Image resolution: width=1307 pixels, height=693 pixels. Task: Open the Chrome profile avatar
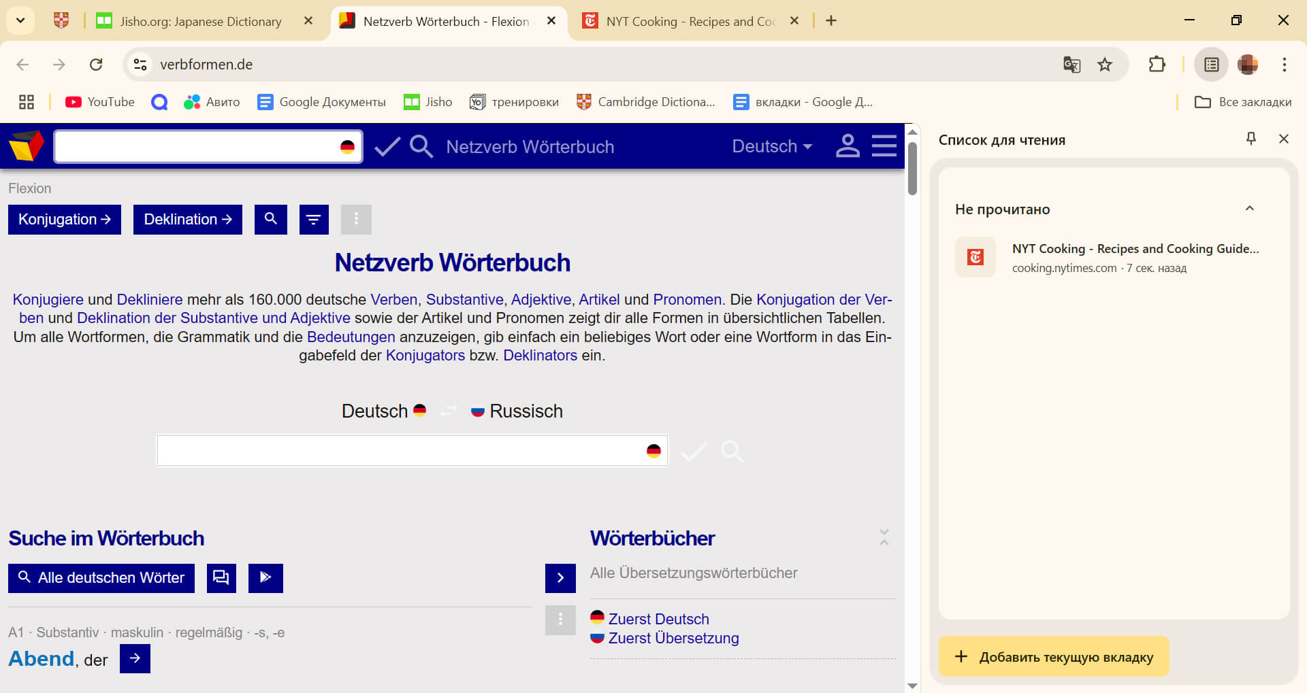tap(1248, 65)
